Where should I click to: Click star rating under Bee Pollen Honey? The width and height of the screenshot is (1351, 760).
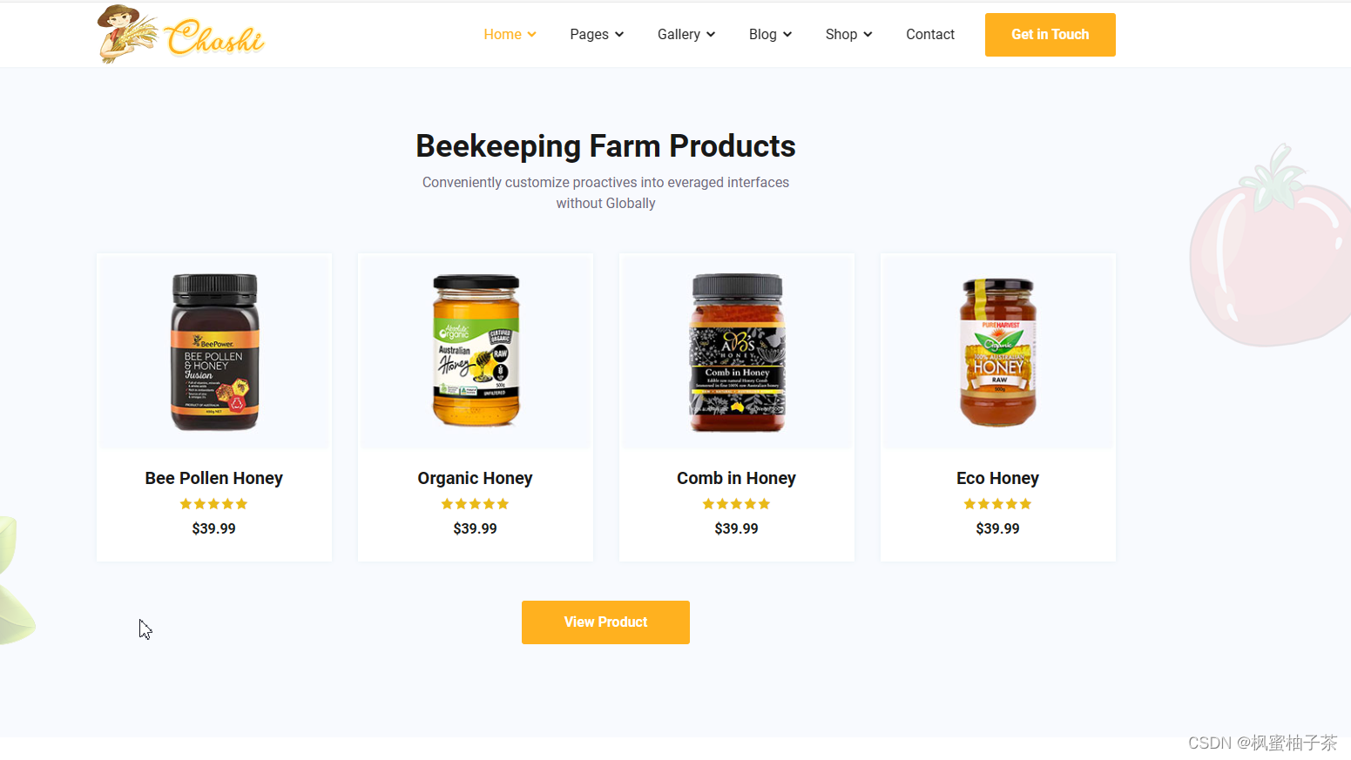point(214,504)
